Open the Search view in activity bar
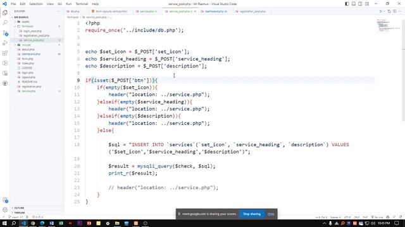Viewport: 405px width, 227px height. pyautogui.click(x=5, y=23)
